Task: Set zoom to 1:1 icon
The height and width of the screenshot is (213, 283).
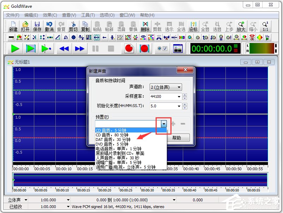Action: pyautogui.click(x=265, y=26)
